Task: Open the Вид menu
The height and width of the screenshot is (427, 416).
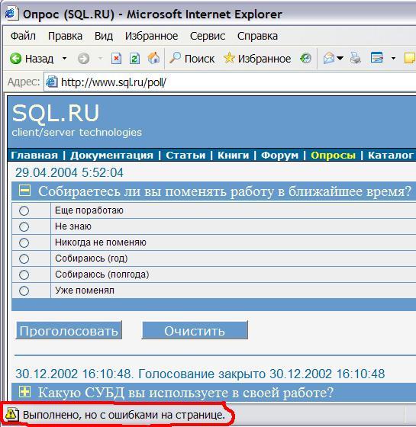Action: (x=104, y=36)
